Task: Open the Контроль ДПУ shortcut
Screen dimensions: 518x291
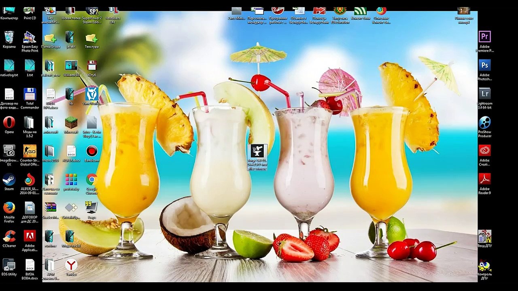Action: [484, 270]
